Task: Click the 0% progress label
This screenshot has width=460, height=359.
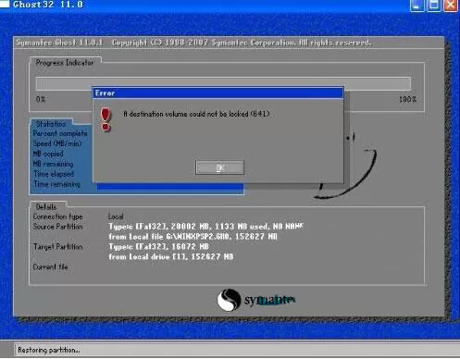Action: tap(41, 99)
